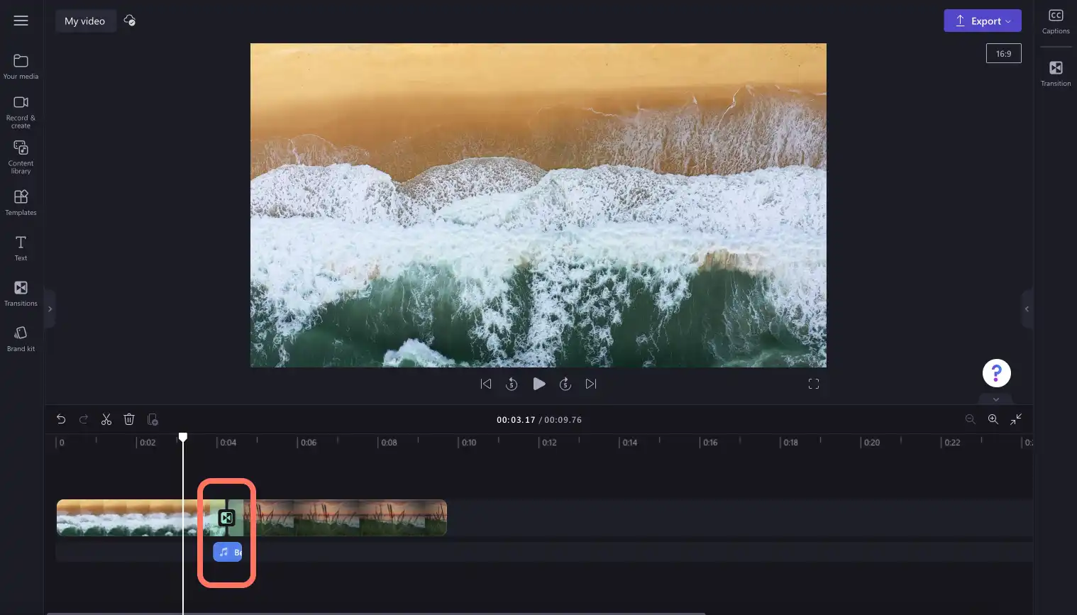Open the Templates panel
This screenshot has height=615, width=1077.
[x=21, y=202]
